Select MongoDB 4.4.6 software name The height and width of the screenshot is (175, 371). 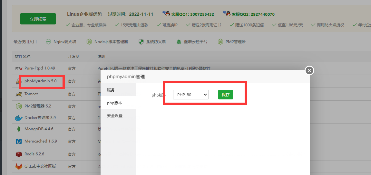coord(39,129)
